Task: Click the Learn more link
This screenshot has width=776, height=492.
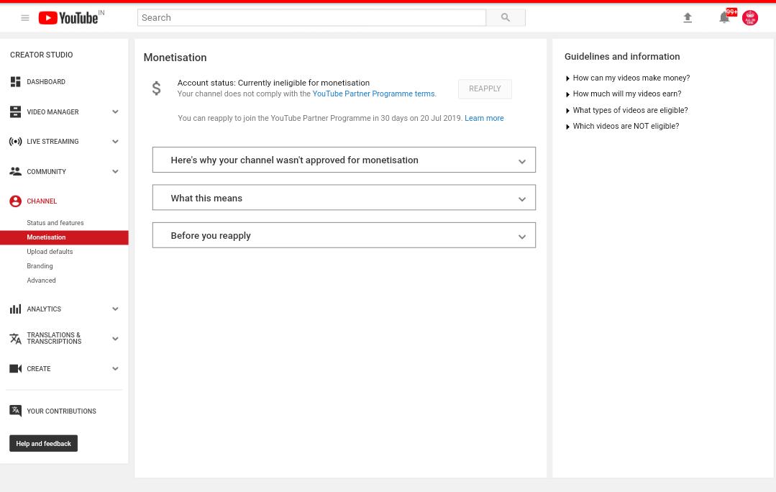Action: pos(484,118)
